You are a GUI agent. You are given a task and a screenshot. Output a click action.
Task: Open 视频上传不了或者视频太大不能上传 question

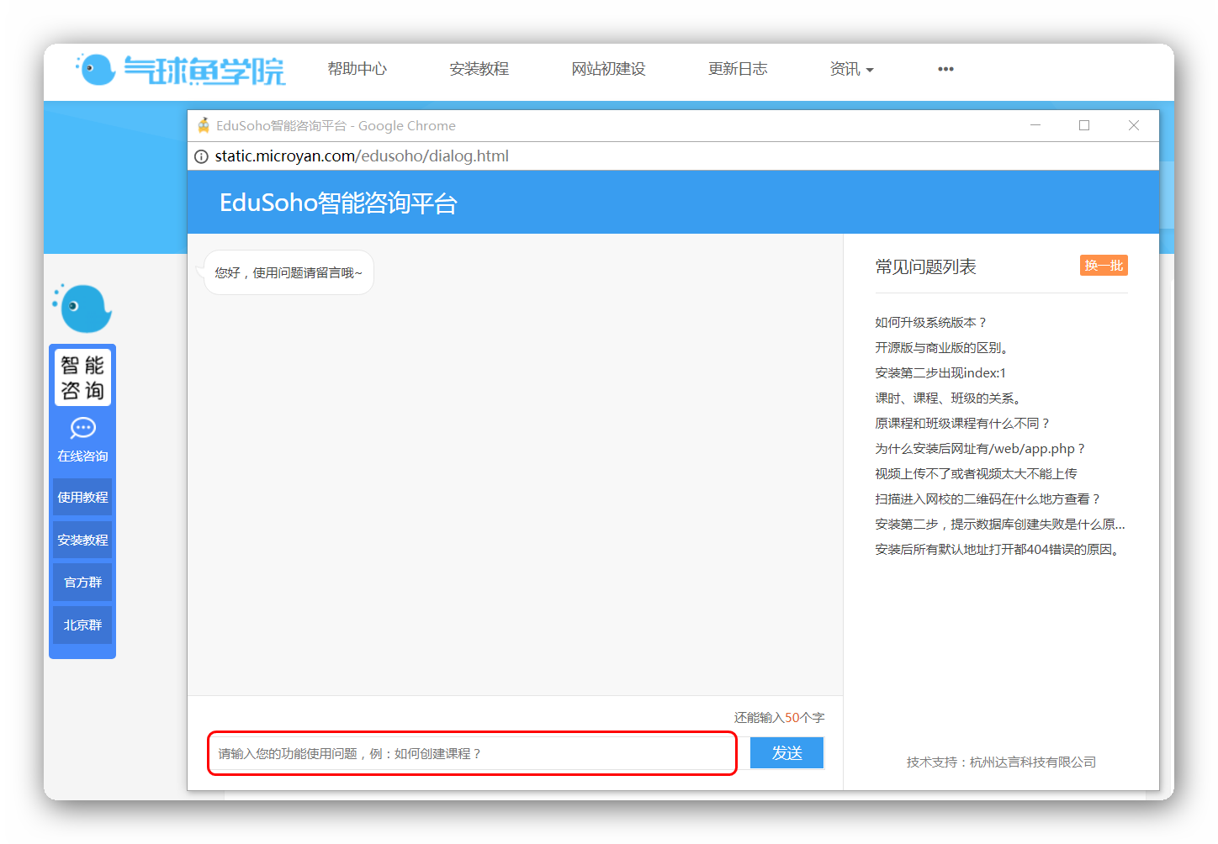[976, 474]
